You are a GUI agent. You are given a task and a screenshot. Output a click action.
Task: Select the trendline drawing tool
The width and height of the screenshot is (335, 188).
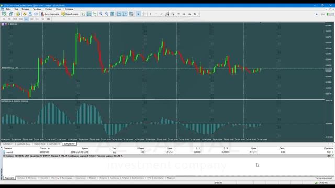pos(162,14)
